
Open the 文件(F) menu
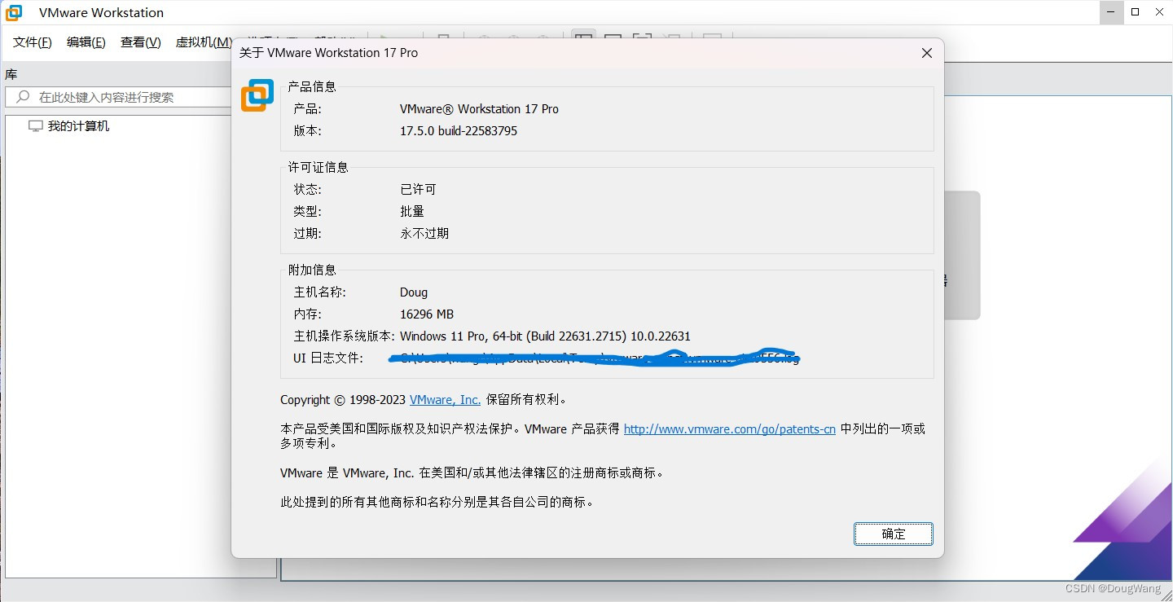[x=33, y=42]
